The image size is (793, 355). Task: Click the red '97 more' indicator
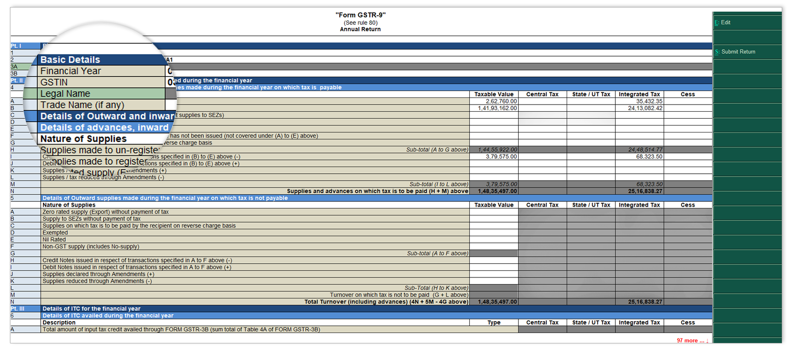tap(692, 340)
